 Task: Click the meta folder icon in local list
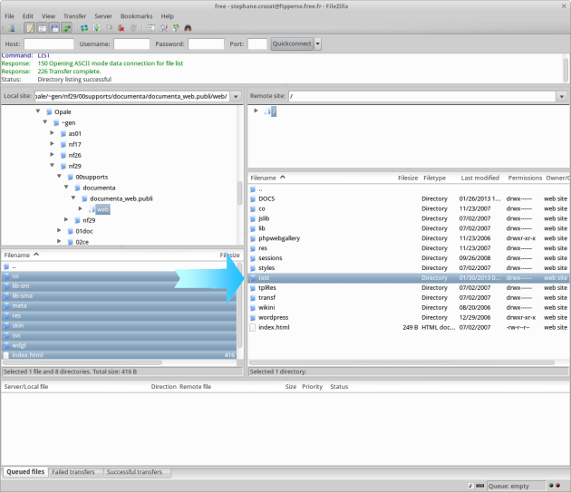pyautogui.click(x=6, y=306)
